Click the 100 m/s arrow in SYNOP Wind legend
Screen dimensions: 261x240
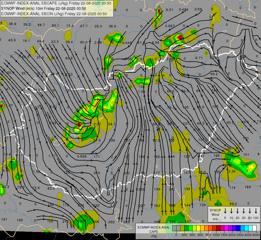(256, 211)
